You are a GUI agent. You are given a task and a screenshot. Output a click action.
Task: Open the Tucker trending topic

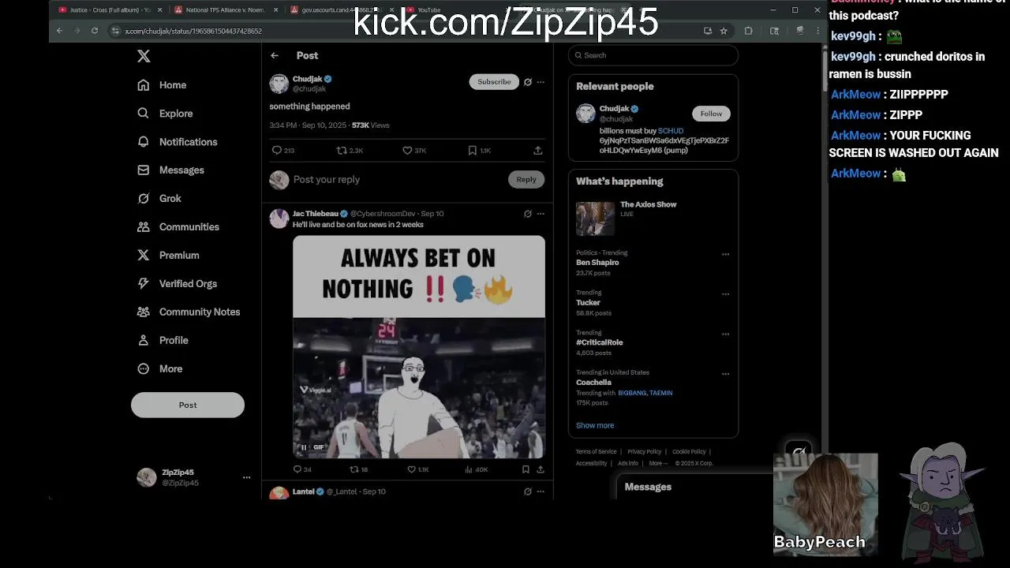pos(588,303)
